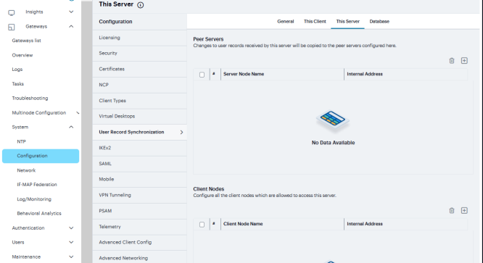Switch to the General tab

tap(285, 22)
